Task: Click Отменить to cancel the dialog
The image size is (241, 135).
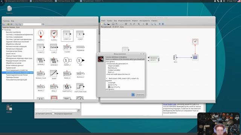Action: click(140, 95)
